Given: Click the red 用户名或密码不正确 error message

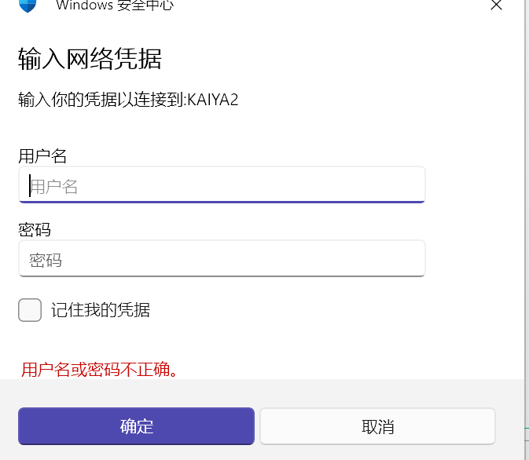Looking at the screenshot, I should (99, 369).
